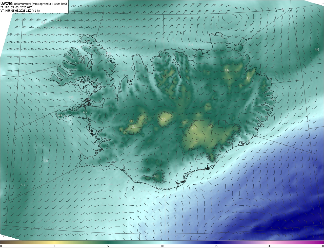The image size is (324, 248).
Task: Select the 5 tick on the color scale
Action: 108,246
